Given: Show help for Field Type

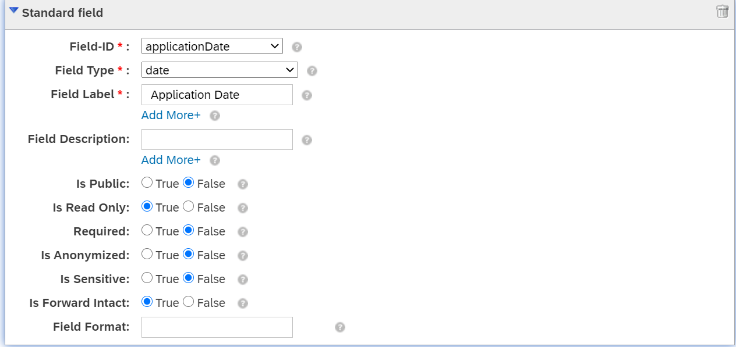Looking at the screenshot, I should [x=312, y=71].
